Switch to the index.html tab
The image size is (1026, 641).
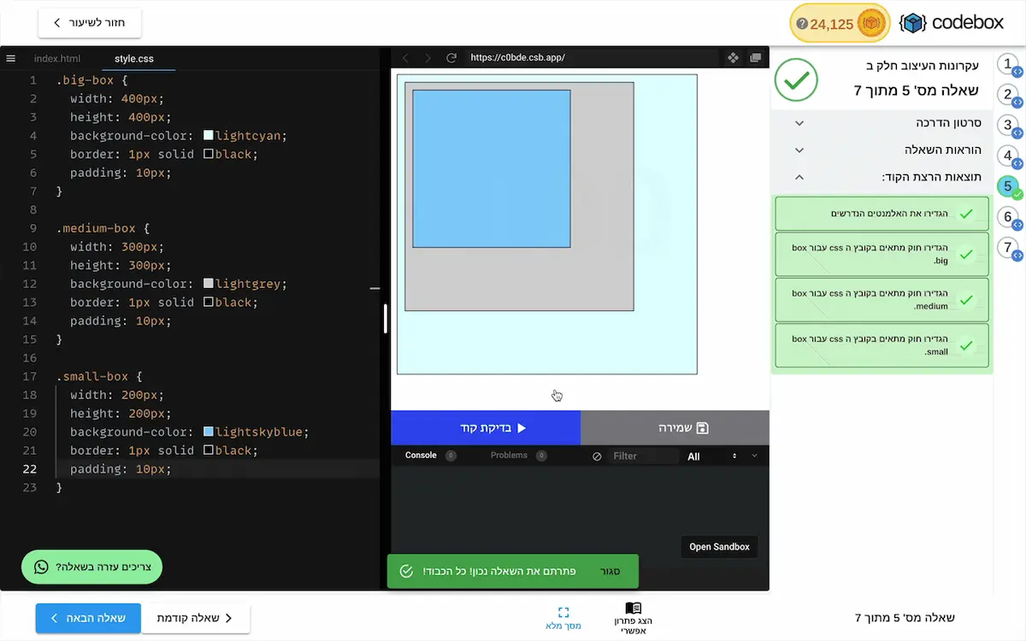57,58
